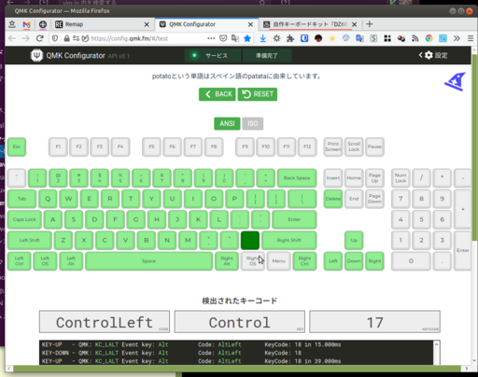Click the pinned globe tab icon
This screenshot has height=377, width=478.
coord(43,24)
